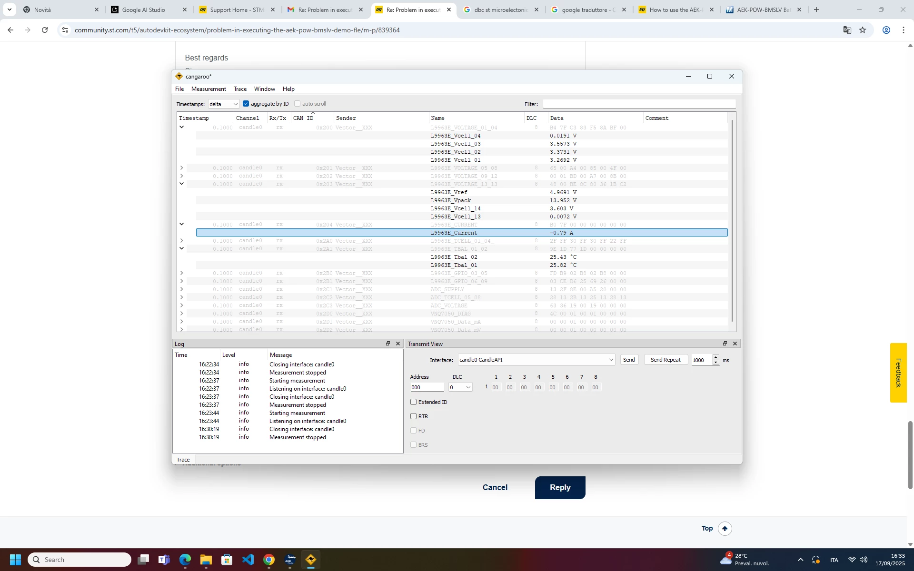
Task: Click the Send Repeat button
Action: pos(666,360)
